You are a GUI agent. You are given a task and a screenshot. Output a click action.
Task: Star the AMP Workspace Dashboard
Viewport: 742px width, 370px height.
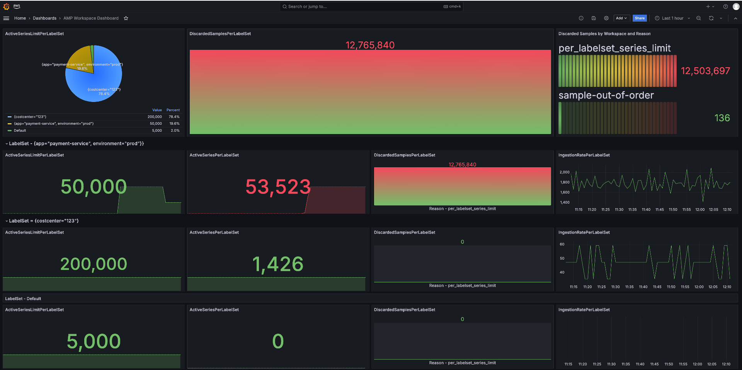click(x=126, y=18)
